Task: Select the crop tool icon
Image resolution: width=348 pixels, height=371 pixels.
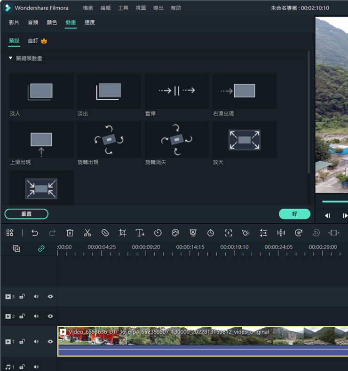Action: pos(123,233)
